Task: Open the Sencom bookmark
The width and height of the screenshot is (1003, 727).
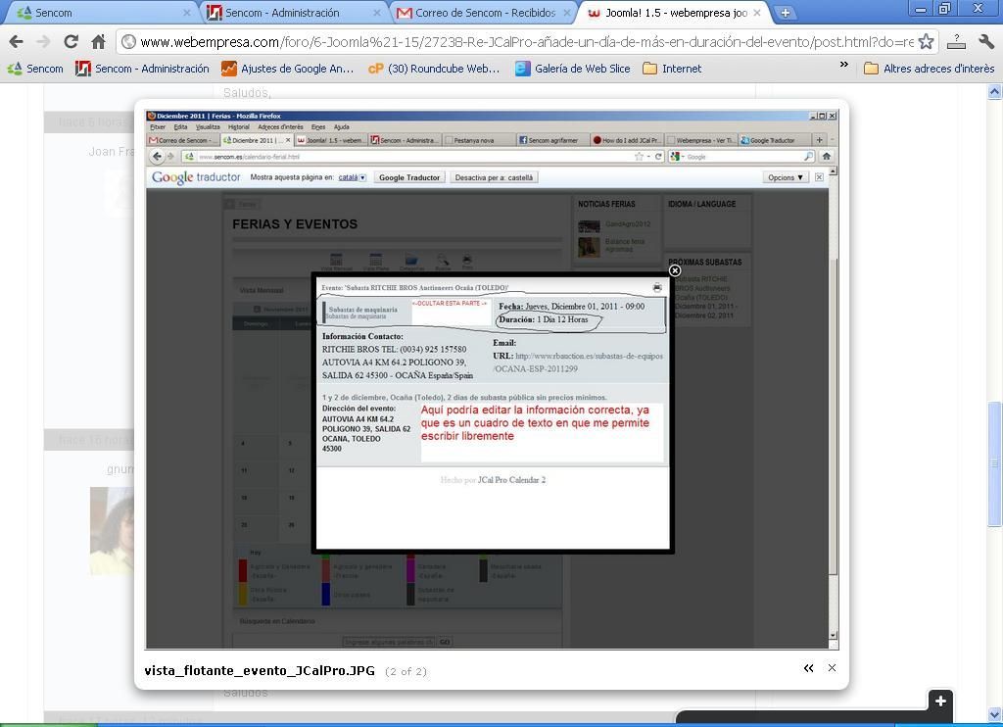Action: point(36,69)
